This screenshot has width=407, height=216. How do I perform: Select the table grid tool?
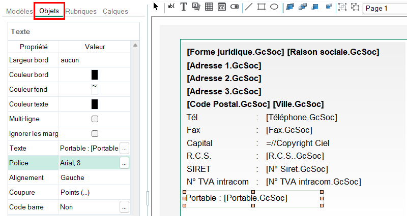coord(209,7)
